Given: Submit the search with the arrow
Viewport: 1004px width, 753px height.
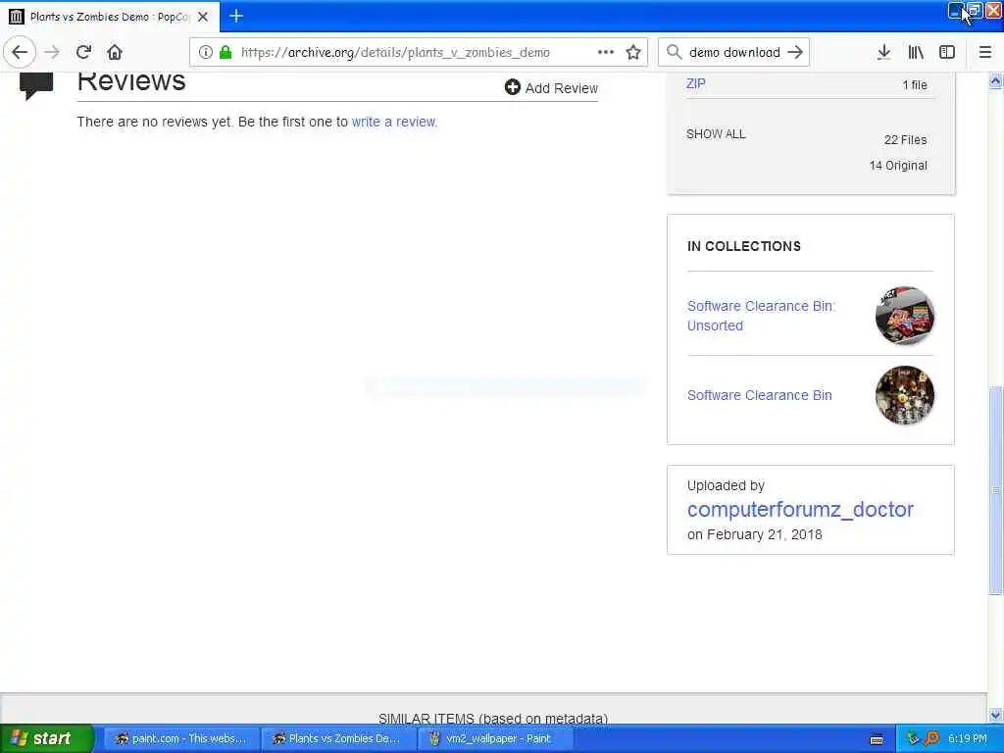Looking at the screenshot, I should point(795,53).
